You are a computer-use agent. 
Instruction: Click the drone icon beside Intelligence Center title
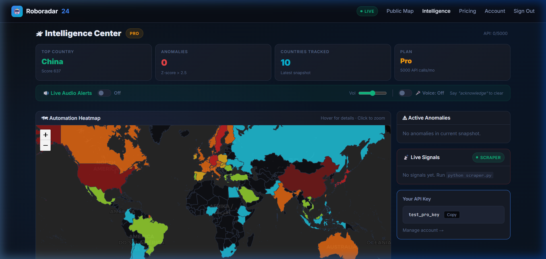(x=39, y=33)
